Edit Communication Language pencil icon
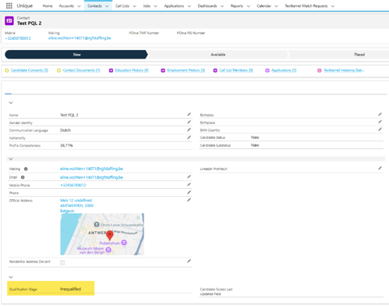Screen dimensions: 389x306 click(189, 130)
